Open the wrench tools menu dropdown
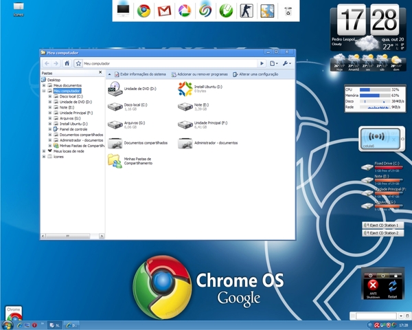Viewport: 412px width, 330px height. click(x=287, y=63)
